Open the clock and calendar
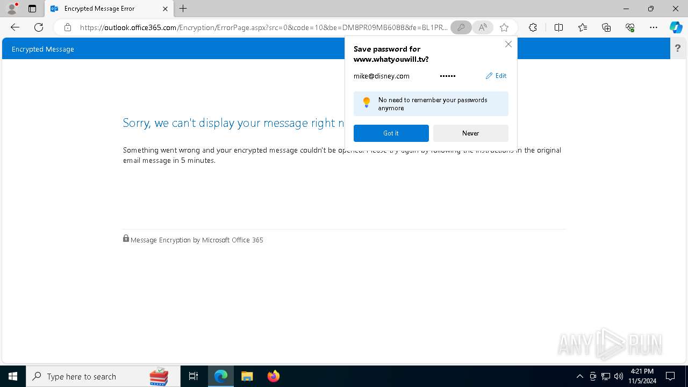688x387 pixels. [x=642, y=376]
